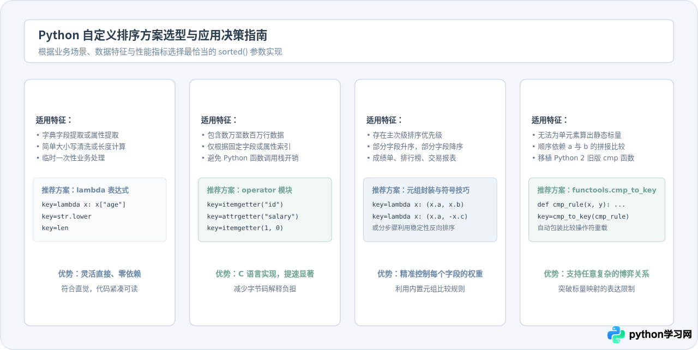Click the note "或分步骤利用稳定性反向排序"
698x350 pixels.
point(413,228)
